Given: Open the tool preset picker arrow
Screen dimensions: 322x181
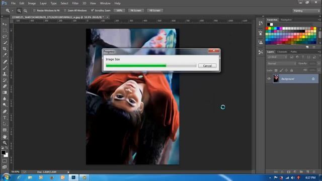Looking at the screenshot, I should tap(12, 11).
